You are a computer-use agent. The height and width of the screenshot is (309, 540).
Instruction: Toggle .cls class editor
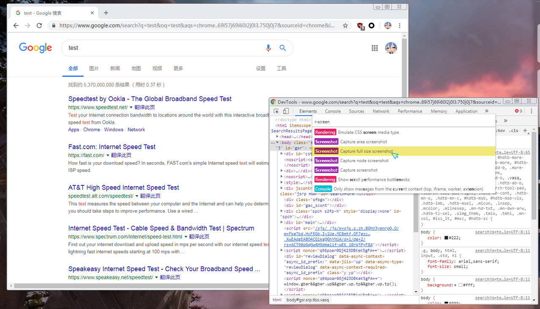point(513,131)
